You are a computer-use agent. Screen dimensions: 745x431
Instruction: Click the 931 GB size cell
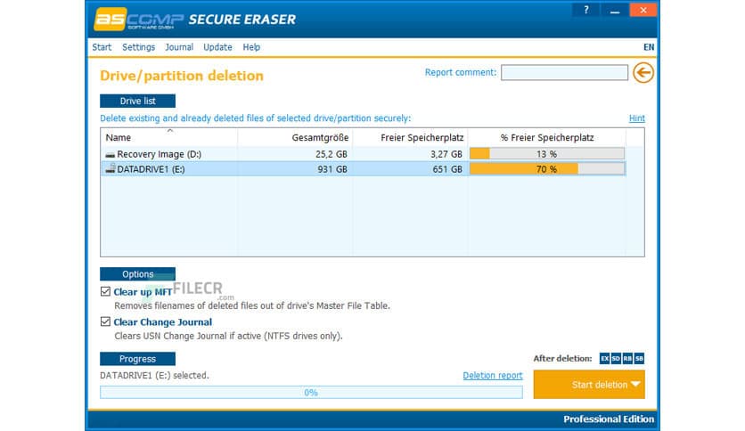click(x=332, y=169)
